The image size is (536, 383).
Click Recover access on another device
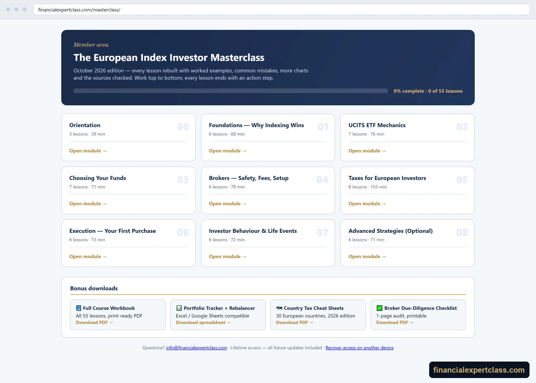[360, 348]
